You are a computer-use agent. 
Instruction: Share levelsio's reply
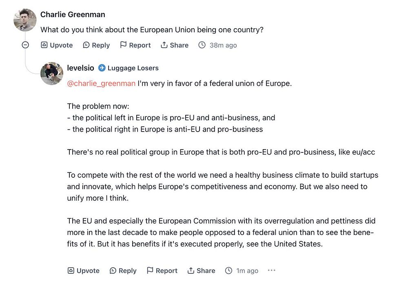coord(201,271)
